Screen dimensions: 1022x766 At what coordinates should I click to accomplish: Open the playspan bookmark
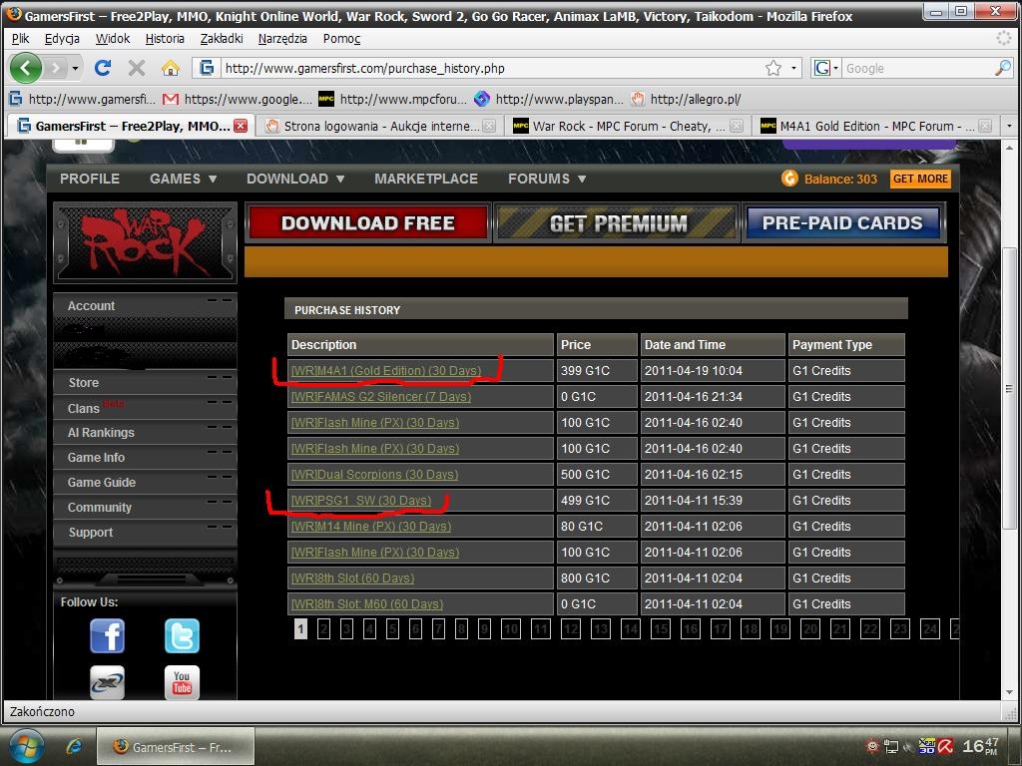(x=548, y=99)
